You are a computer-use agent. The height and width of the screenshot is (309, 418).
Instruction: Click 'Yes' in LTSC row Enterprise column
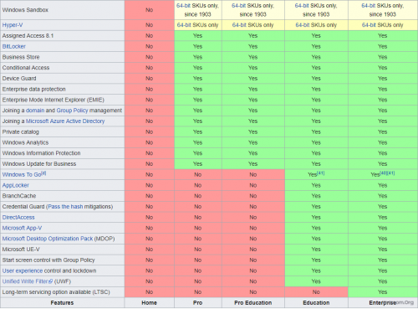(x=382, y=292)
